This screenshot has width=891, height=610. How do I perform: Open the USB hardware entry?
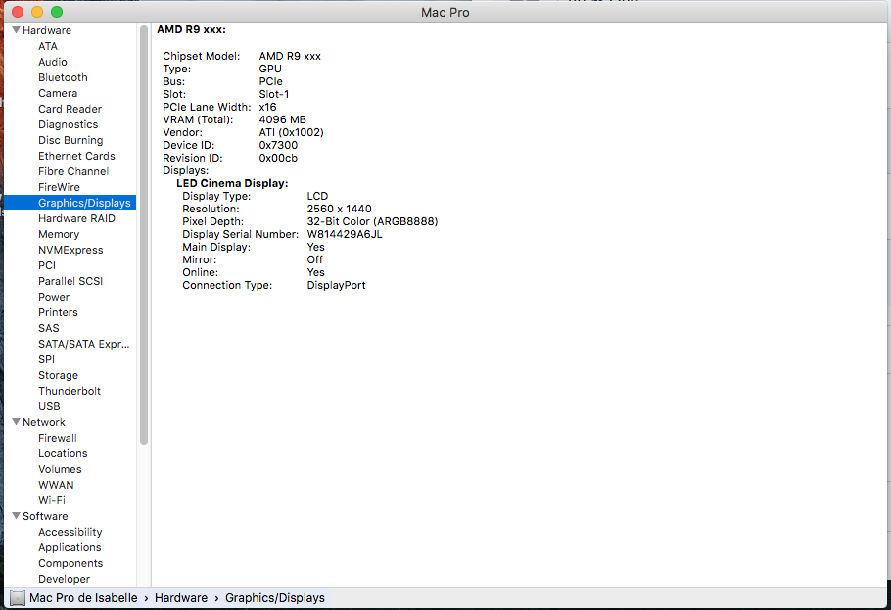pyautogui.click(x=49, y=406)
